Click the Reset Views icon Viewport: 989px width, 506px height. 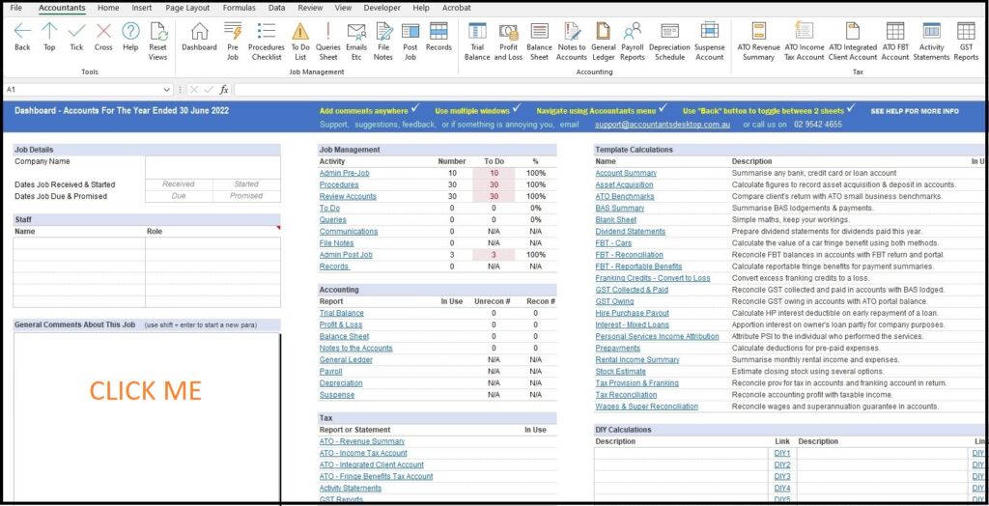click(x=158, y=32)
